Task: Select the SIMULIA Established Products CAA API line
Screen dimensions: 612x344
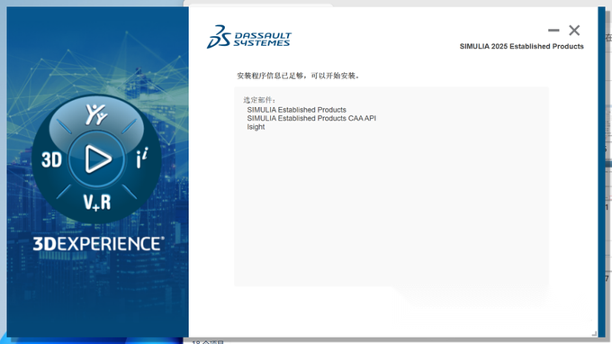Action: pyautogui.click(x=311, y=118)
